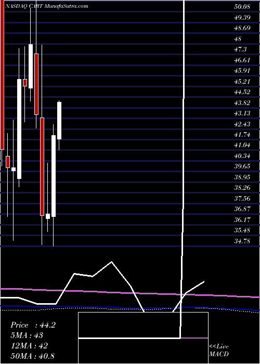This screenshot has width=260, height=364.
Task: Click the 12MA : 42 readout
Action: click(x=29, y=345)
